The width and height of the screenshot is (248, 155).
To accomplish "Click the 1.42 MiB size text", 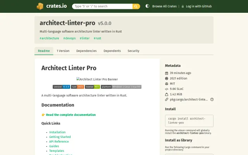I will click(x=176, y=94).
